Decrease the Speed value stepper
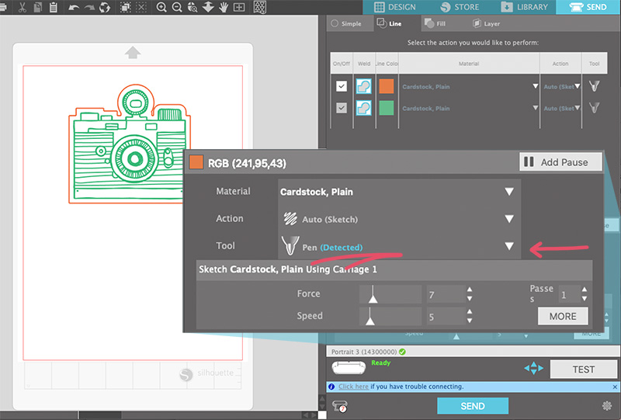 pos(470,321)
